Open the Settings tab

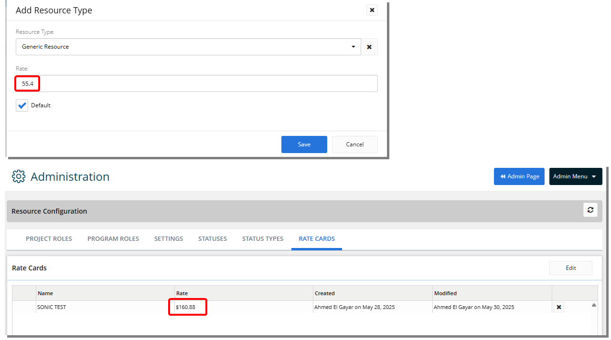(168, 239)
